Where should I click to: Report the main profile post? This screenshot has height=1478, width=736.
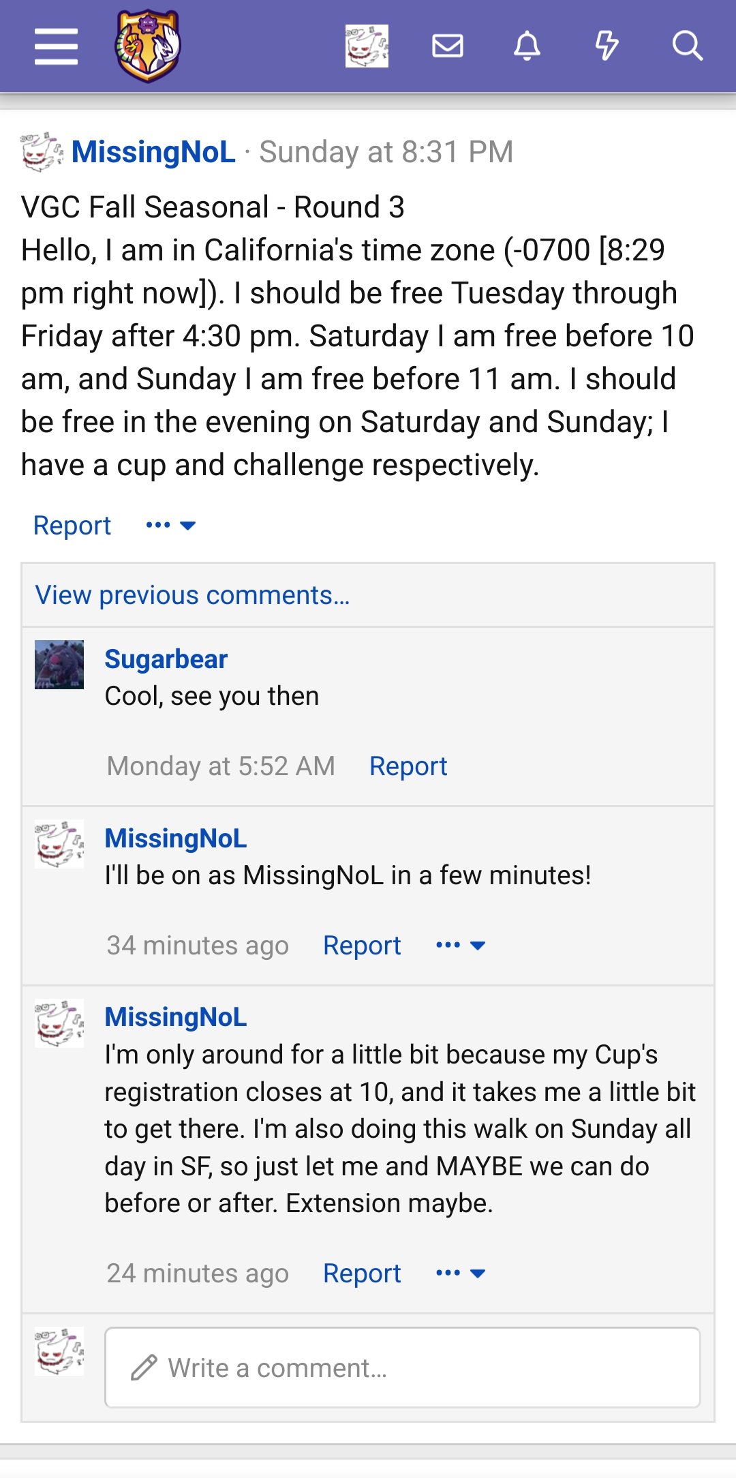[x=72, y=525]
